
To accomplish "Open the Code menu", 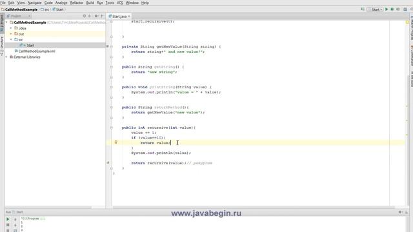I will pos(48,3).
